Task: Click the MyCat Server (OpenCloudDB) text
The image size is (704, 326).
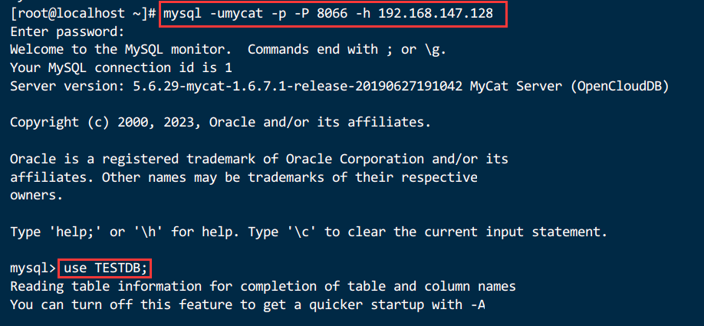Action: point(569,86)
